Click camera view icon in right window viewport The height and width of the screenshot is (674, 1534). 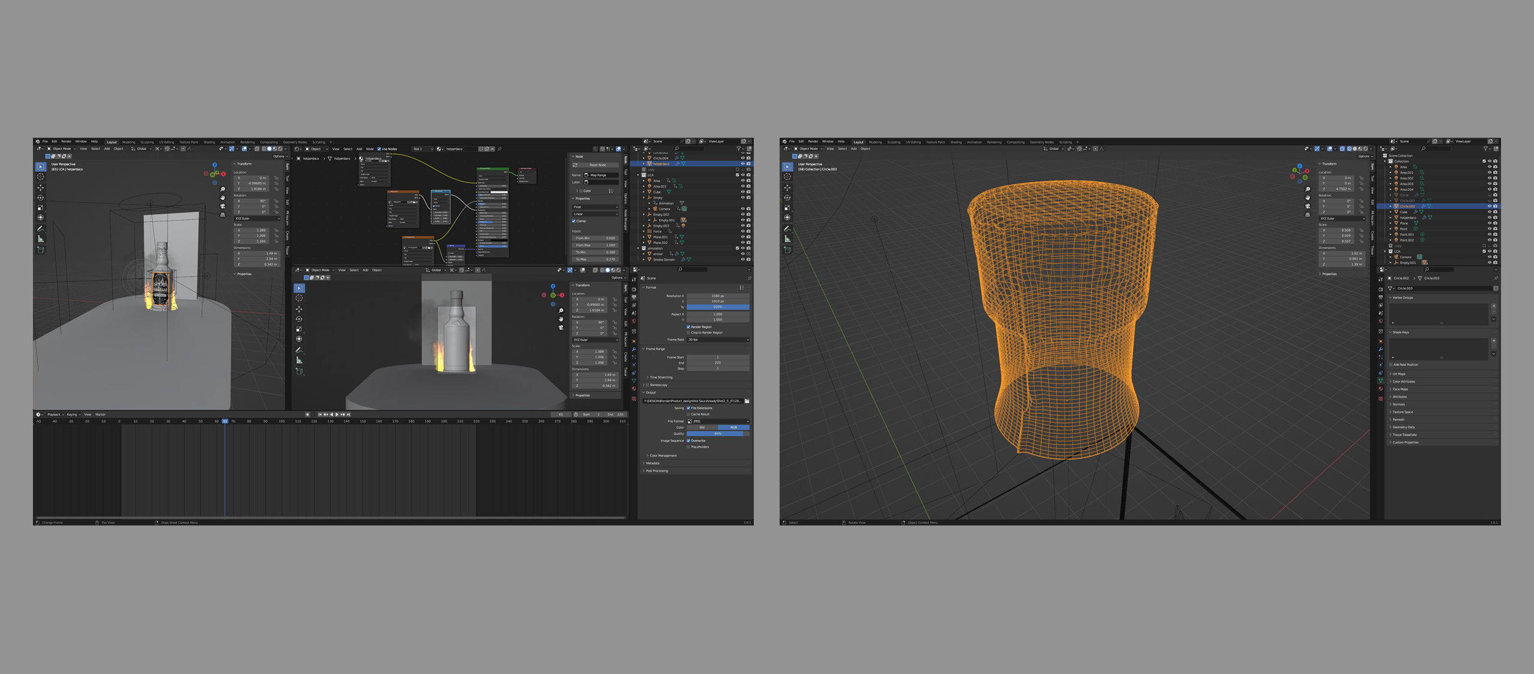(x=1307, y=205)
